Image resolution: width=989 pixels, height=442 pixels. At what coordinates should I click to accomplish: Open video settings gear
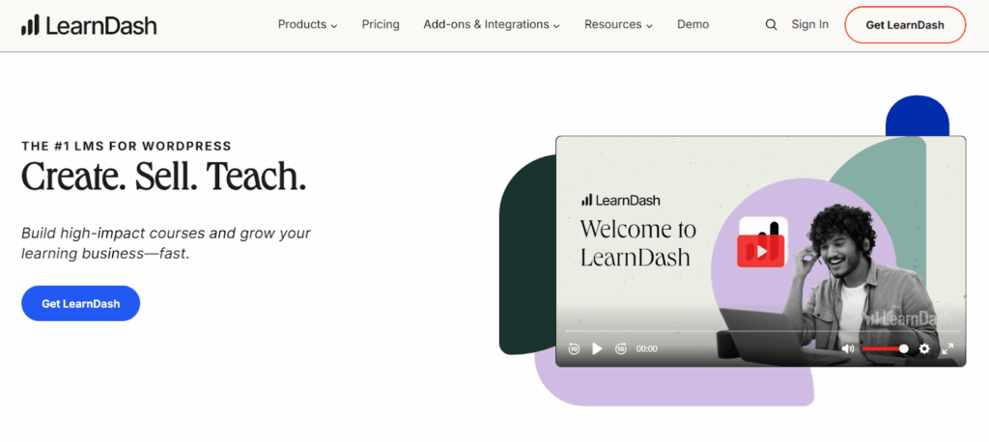924,348
